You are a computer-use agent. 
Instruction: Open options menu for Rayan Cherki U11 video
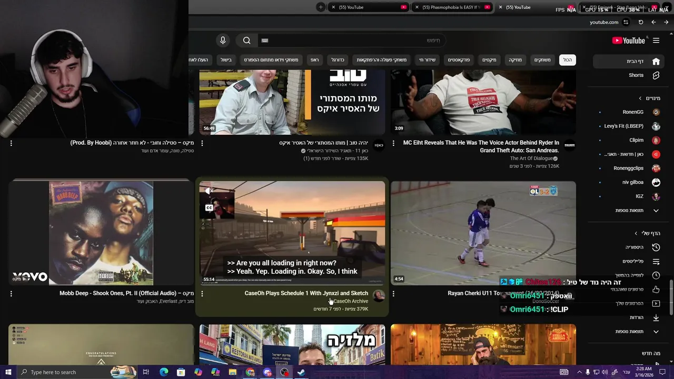point(393,294)
